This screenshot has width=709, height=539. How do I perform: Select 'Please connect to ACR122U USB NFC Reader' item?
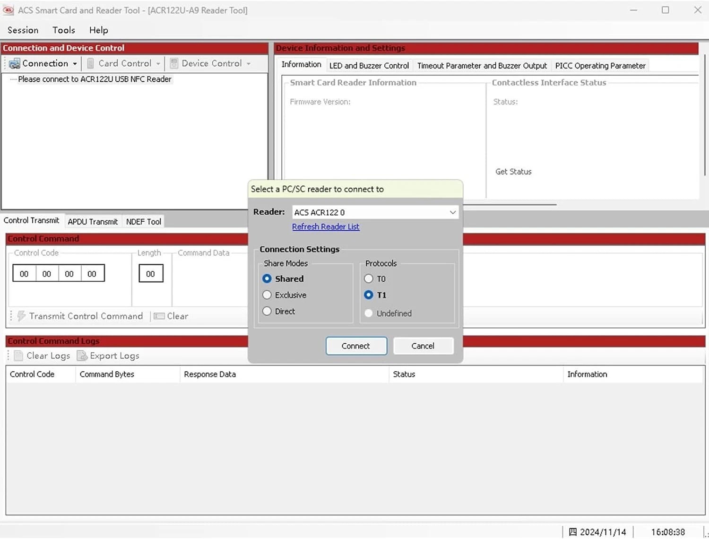pos(95,79)
